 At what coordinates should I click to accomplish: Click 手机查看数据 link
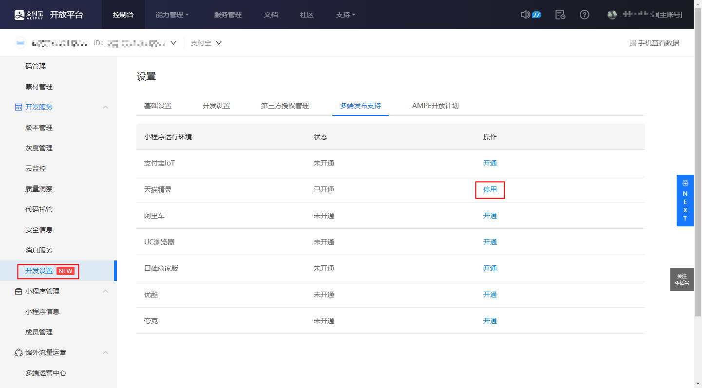point(659,43)
